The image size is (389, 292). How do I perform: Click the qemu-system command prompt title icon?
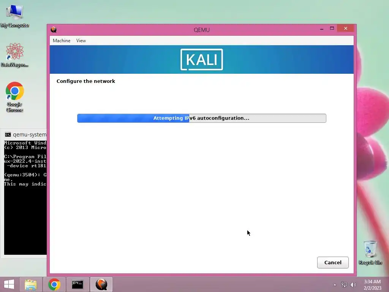coord(8,135)
